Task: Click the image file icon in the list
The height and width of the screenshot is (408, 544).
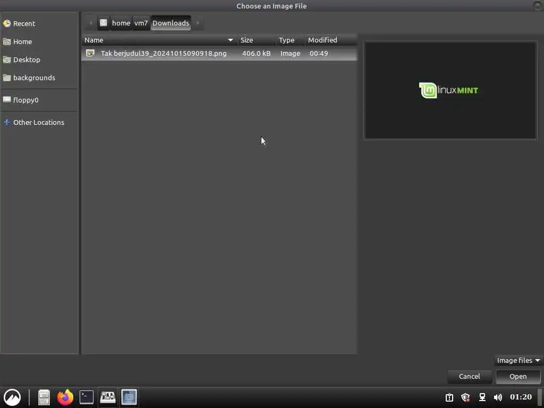Action: (x=90, y=53)
